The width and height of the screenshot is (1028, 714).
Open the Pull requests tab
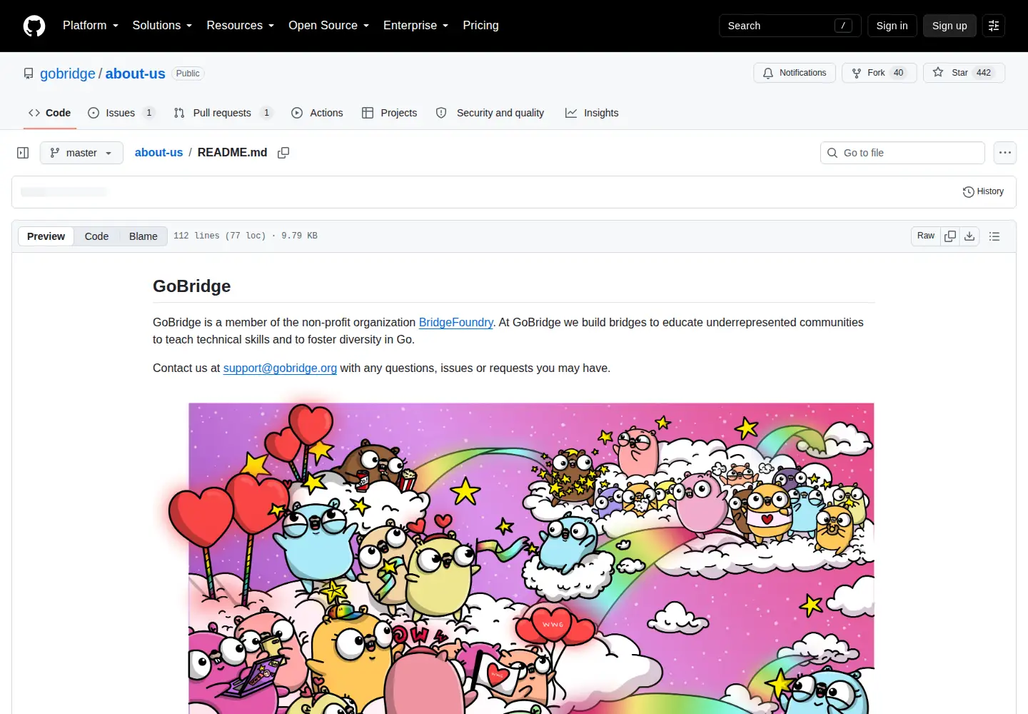(x=223, y=113)
